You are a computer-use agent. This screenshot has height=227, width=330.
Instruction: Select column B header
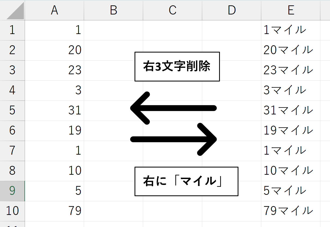tap(113, 10)
